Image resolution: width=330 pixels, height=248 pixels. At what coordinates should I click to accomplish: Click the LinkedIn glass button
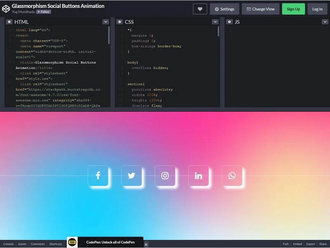198,175
